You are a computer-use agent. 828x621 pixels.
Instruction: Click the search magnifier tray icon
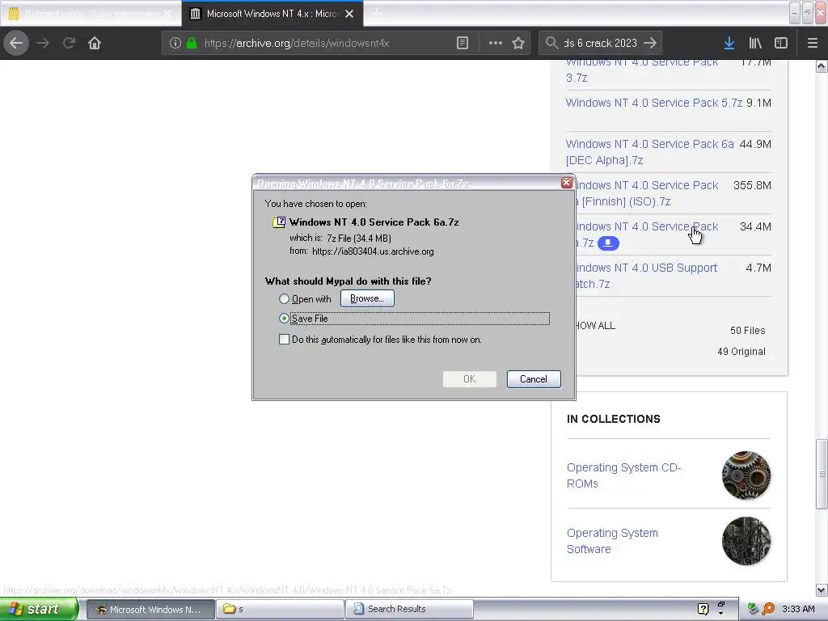768,609
